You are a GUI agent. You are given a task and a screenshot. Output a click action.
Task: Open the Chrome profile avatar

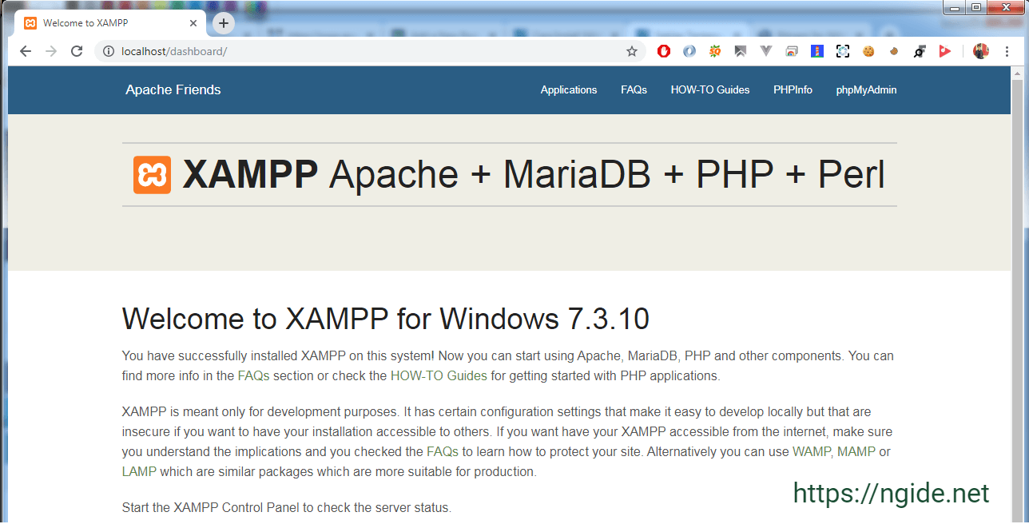coord(981,51)
